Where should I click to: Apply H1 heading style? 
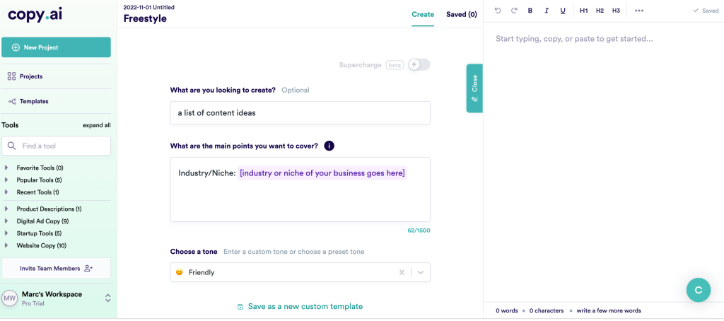(x=583, y=11)
